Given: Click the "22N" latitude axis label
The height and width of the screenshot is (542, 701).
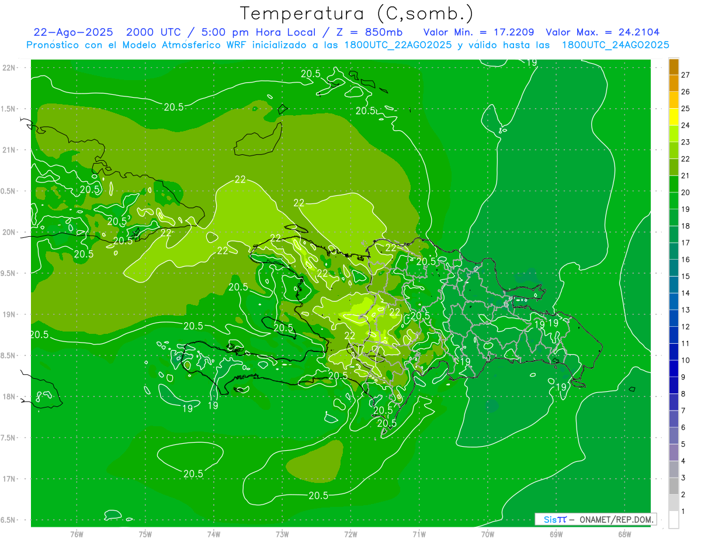Looking at the screenshot, I should 10,67.
